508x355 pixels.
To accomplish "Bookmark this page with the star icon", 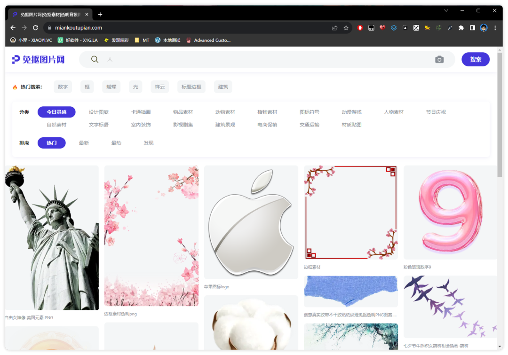I will tap(346, 28).
